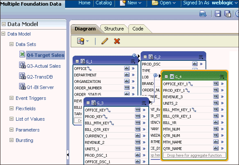
Task: Collapse the Data Model tree node
Action: [x=3, y=33]
